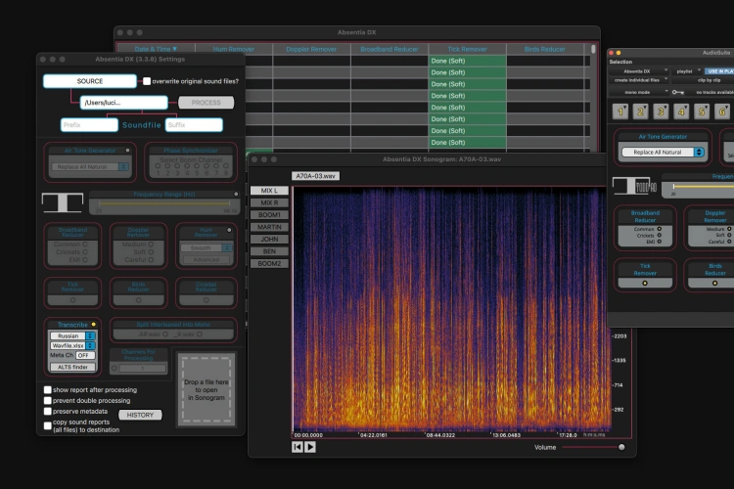The height and width of the screenshot is (489, 734).
Task: Expand the Wavfile.xlsx format dropdown
Action: tap(72, 345)
